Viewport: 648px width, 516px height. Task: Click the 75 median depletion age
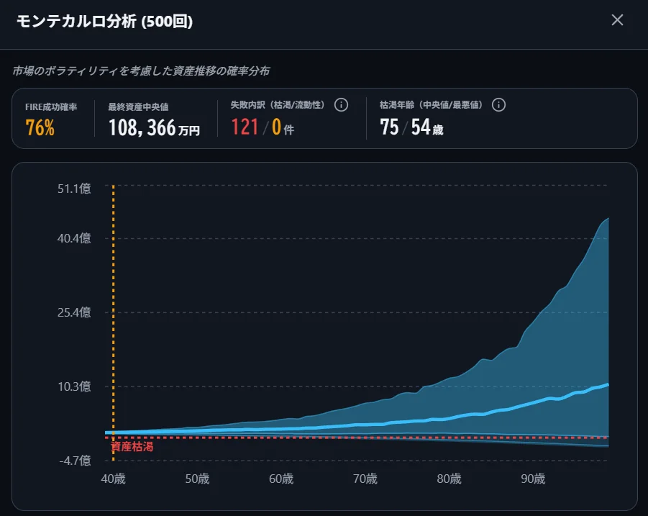tap(389, 127)
